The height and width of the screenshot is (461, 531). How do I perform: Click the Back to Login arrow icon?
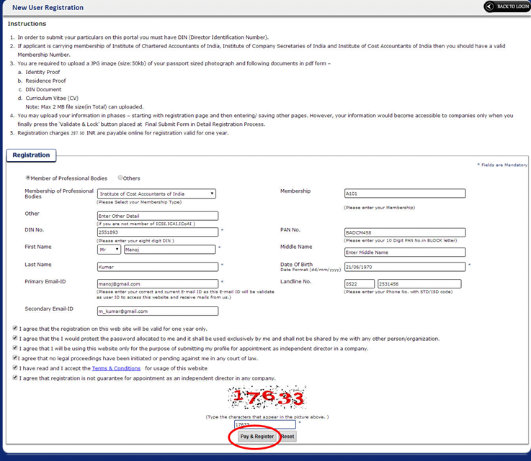(489, 6)
